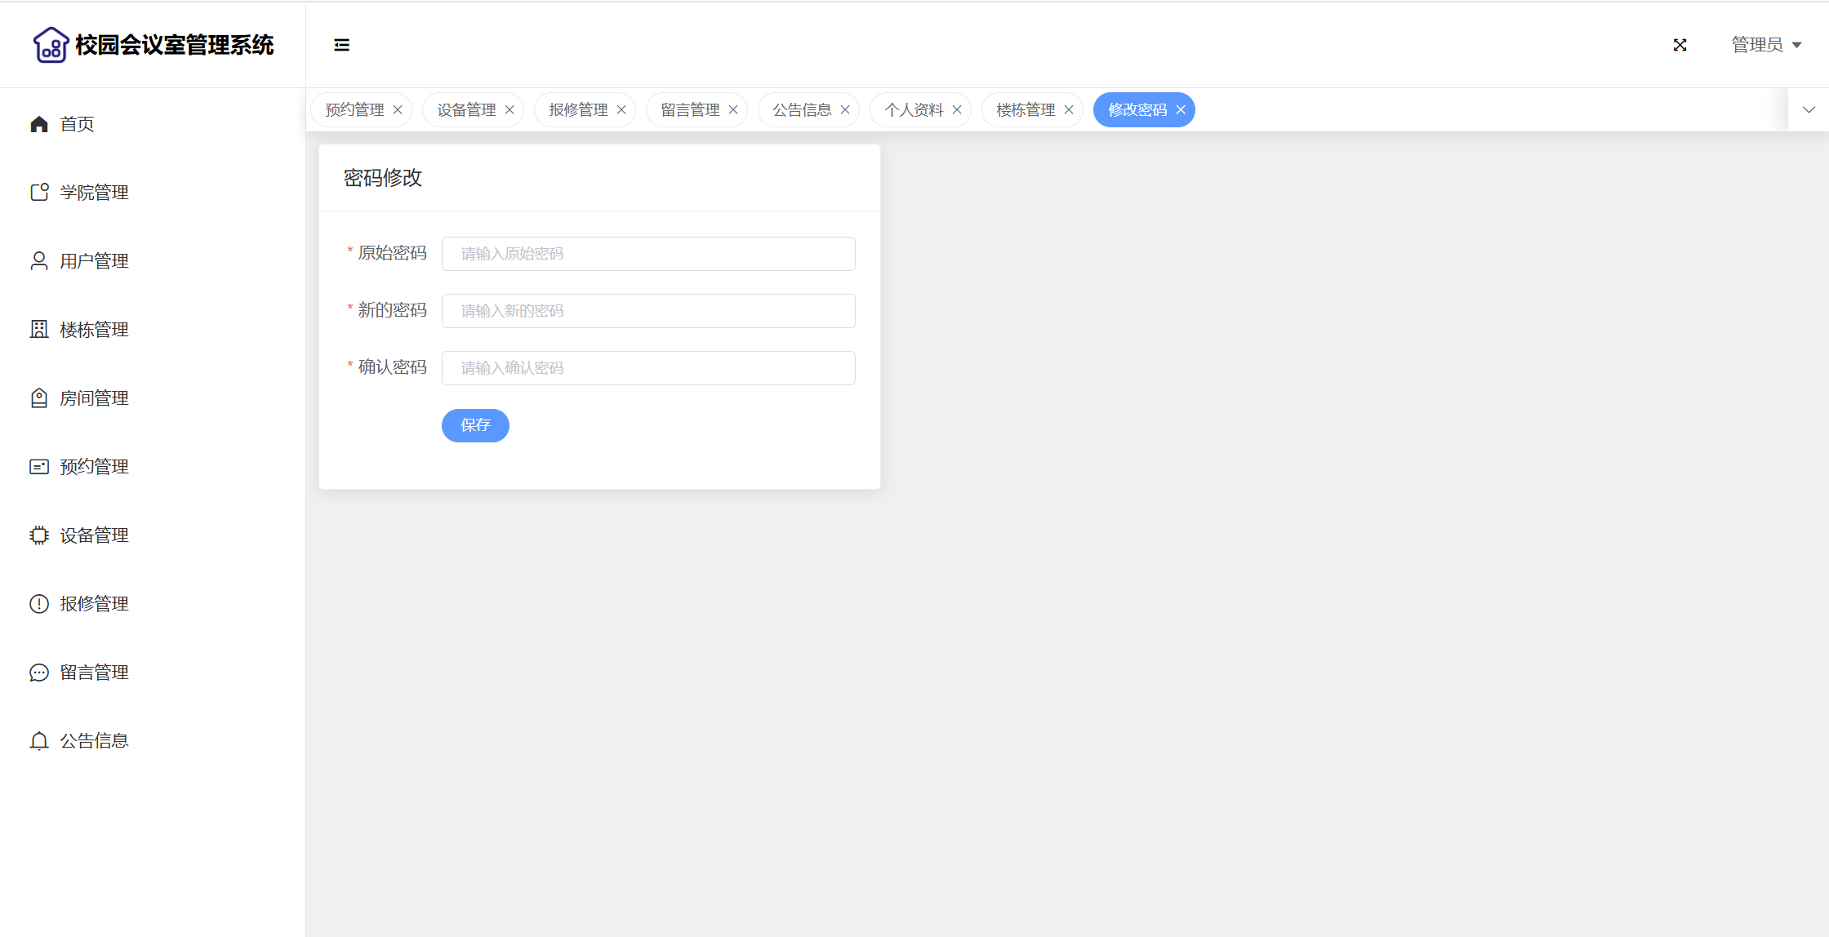The width and height of the screenshot is (1829, 937).
Task: Close the 预约管理 tab
Action: pyautogui.click(x=398, y=110)
